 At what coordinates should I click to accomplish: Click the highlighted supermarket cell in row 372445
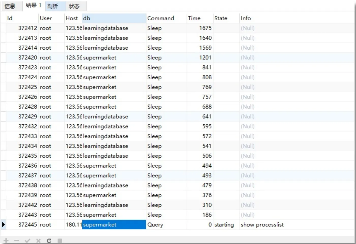pos(114,225)
